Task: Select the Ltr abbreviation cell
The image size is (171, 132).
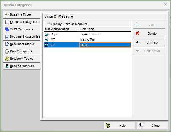Action: point(62,45)
